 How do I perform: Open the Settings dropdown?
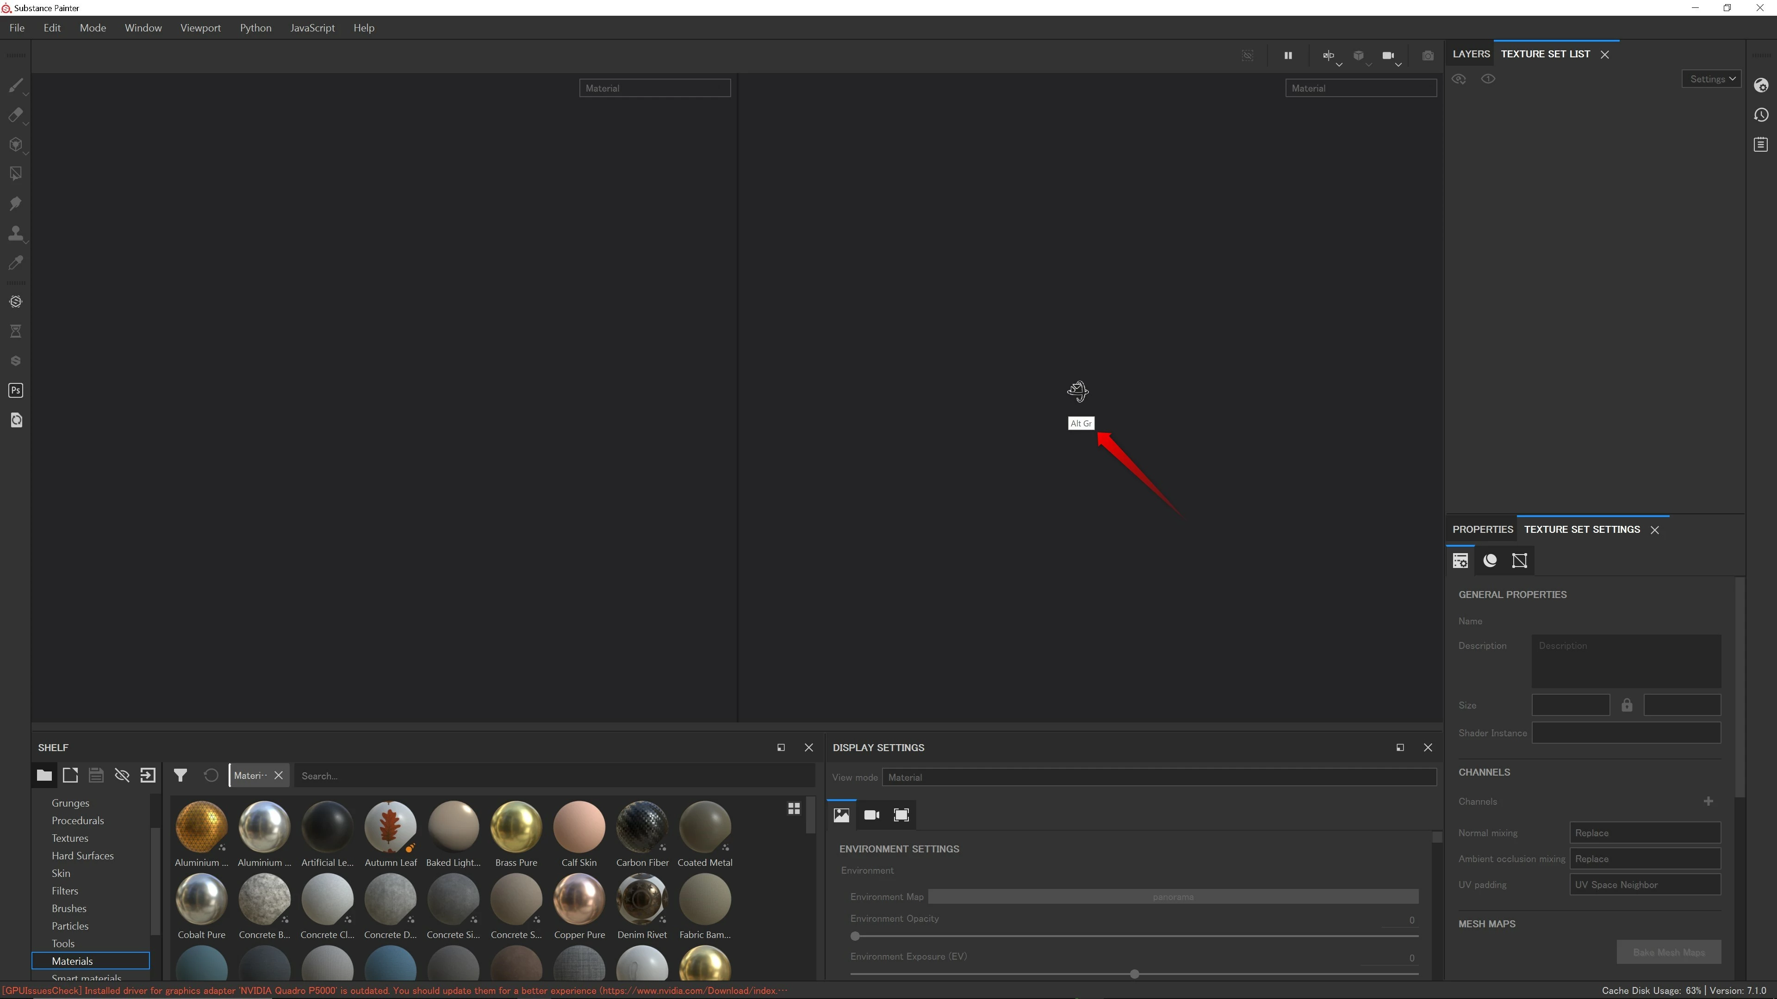(1711, 79)
